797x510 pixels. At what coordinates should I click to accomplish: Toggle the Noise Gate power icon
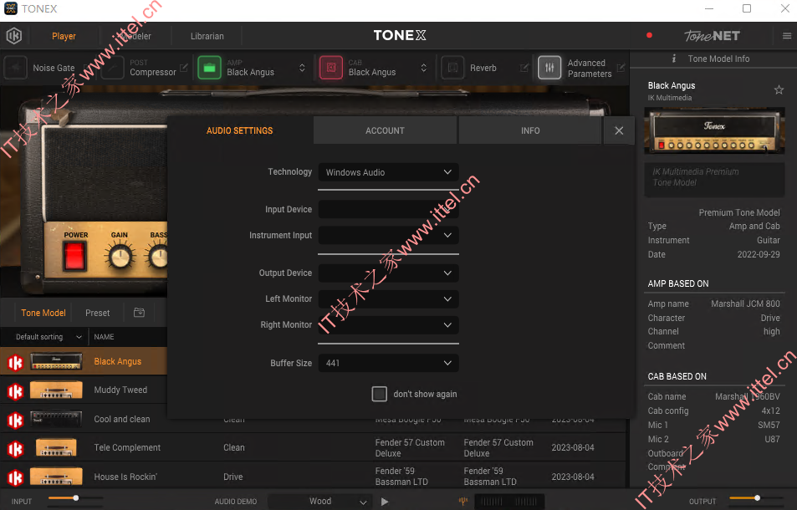[16, 68]
